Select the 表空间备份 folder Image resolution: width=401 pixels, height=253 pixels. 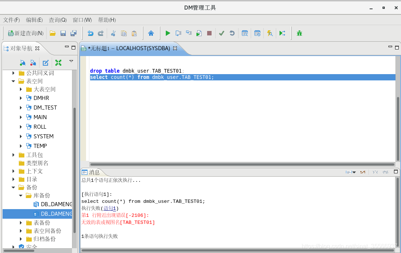(47, 231)
